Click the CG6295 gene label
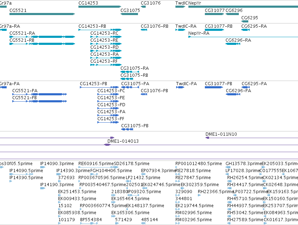The image size is (298, 225). click(x=250, y=18)
